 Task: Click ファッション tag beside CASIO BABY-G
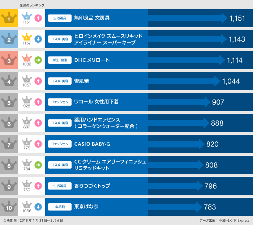coord(60,144)
